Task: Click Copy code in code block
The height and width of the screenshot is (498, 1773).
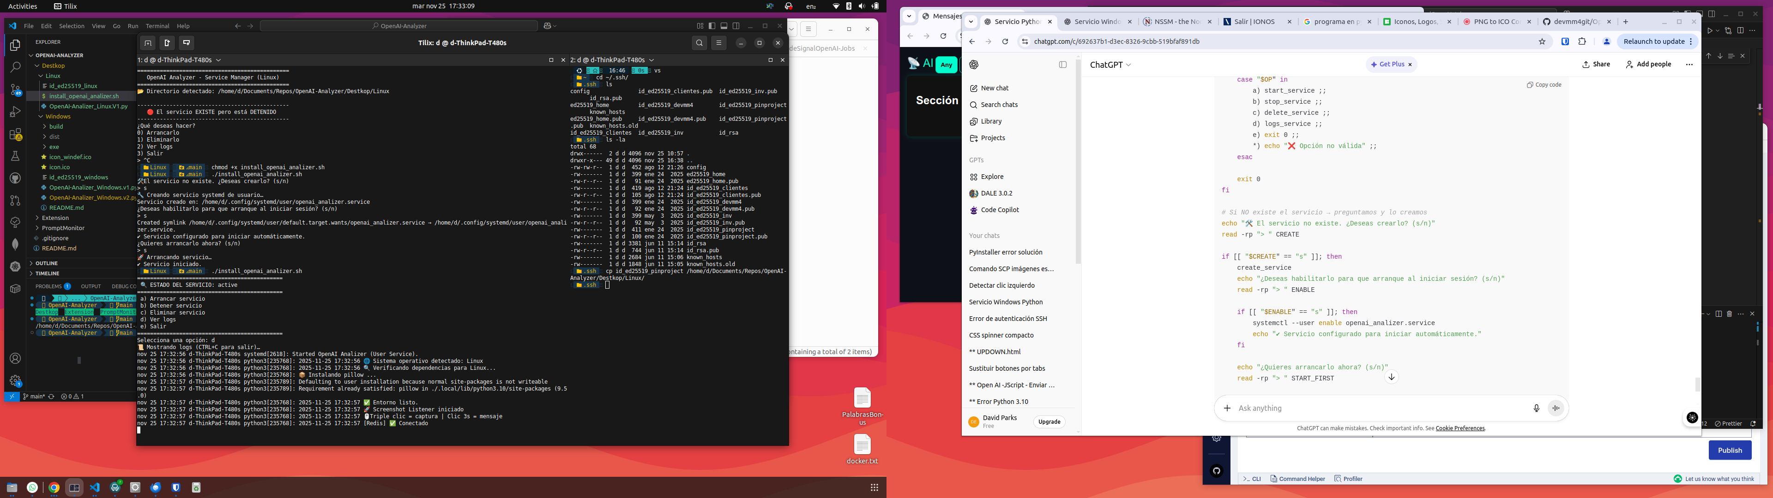Action: click(x=1544, y=84)
